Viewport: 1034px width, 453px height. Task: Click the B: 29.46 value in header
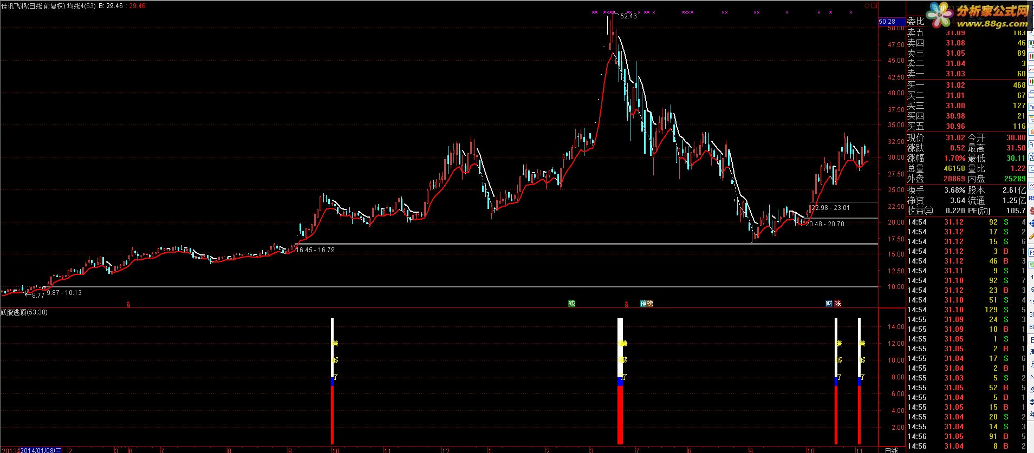point(110,5)
